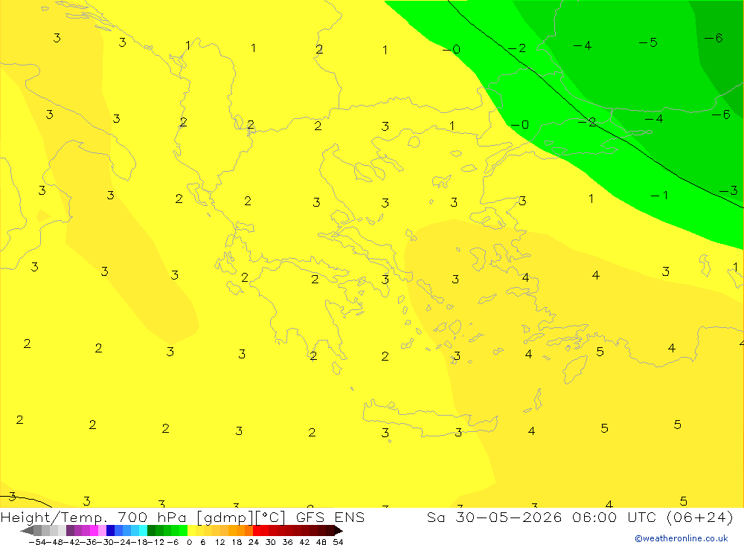Click the dark maroon right-arrow end of the scale
This screenshot has height=545, width=744.
[x=338, y=531]
